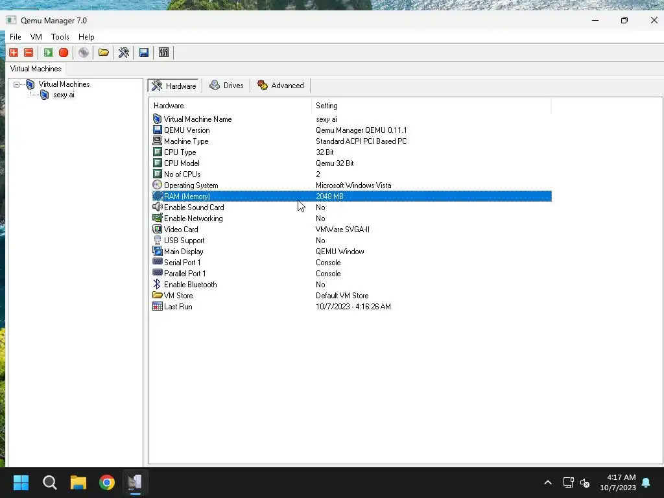
Task: Click the Last Run calendar icon
Action: pyautogui.click(x=157, y=306)
